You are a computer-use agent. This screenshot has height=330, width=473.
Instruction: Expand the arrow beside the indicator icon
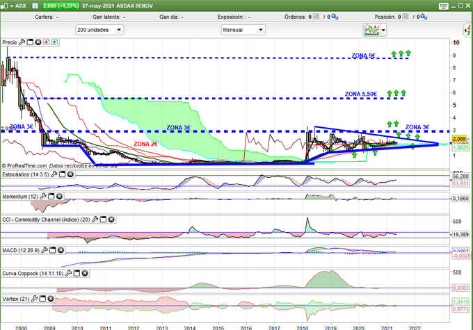tap(383, 30)
